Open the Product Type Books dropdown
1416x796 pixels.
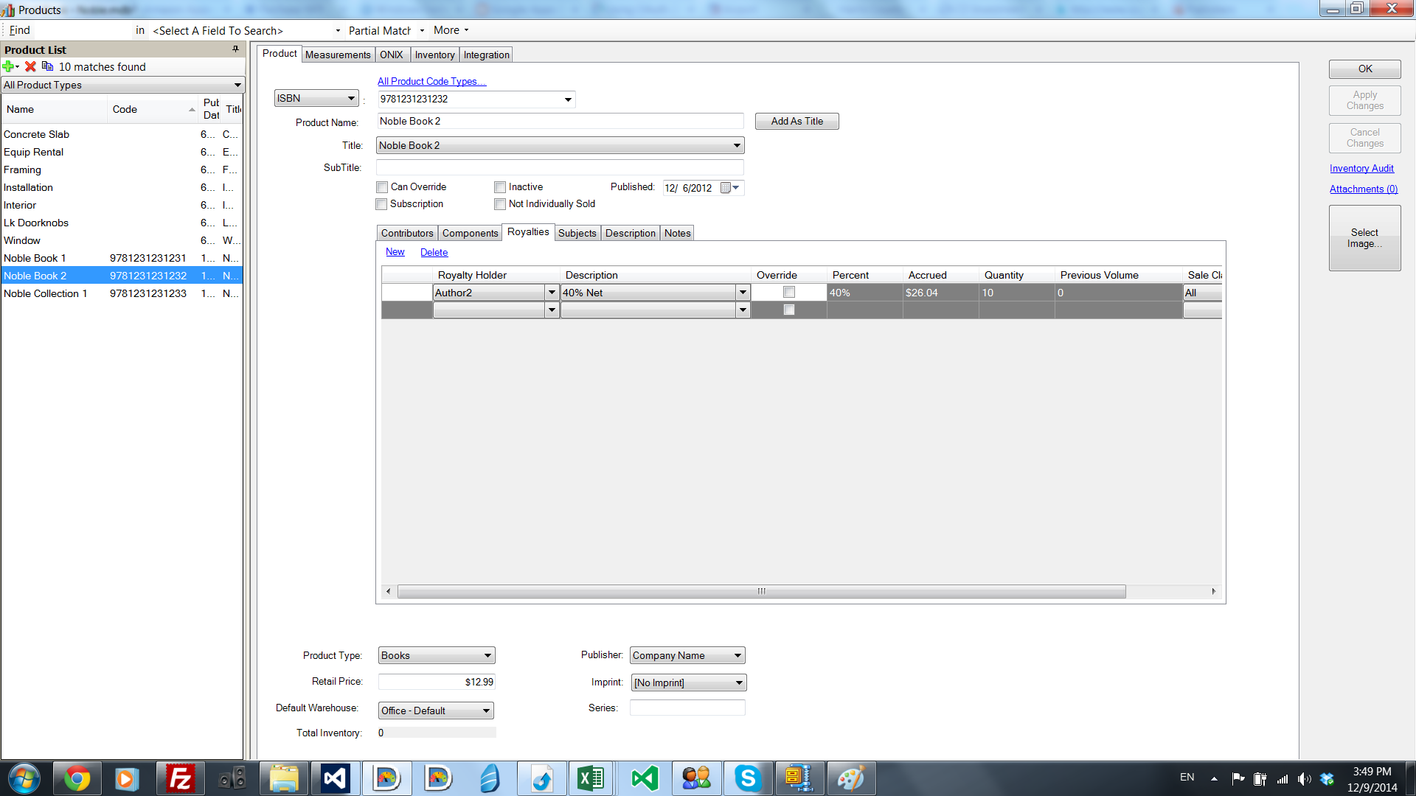(x=436, y=655)
